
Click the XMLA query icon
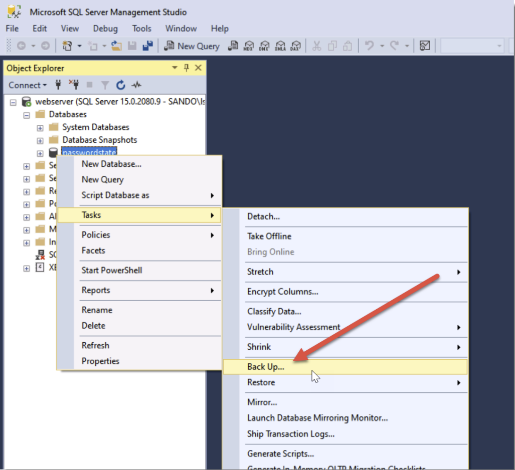[x=280, y=46]
